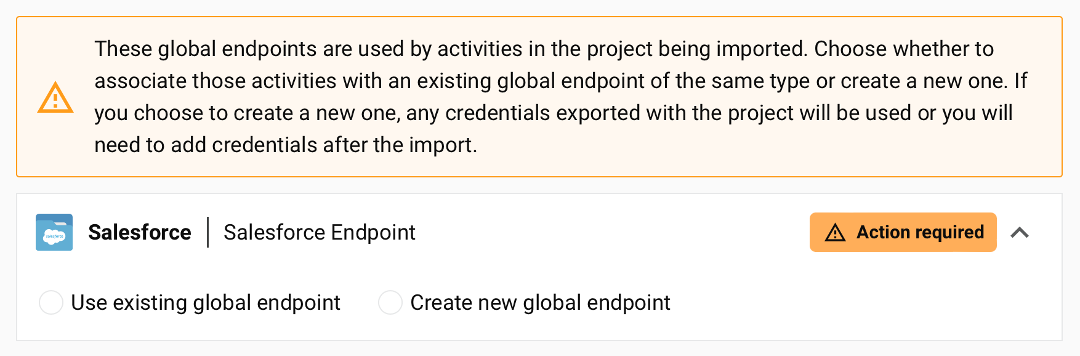The width and height of the screenshot is (1080, 356).
Task: Select the Use existing global endpoint radio button
Action: pos(51,302)
